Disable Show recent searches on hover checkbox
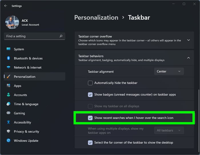The width and height of the screenshot is (200, 155). pyautogui.click(x=90, y=118)
